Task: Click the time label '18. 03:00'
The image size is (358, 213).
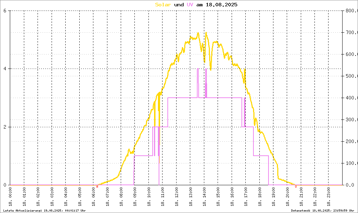Action: 52,196
